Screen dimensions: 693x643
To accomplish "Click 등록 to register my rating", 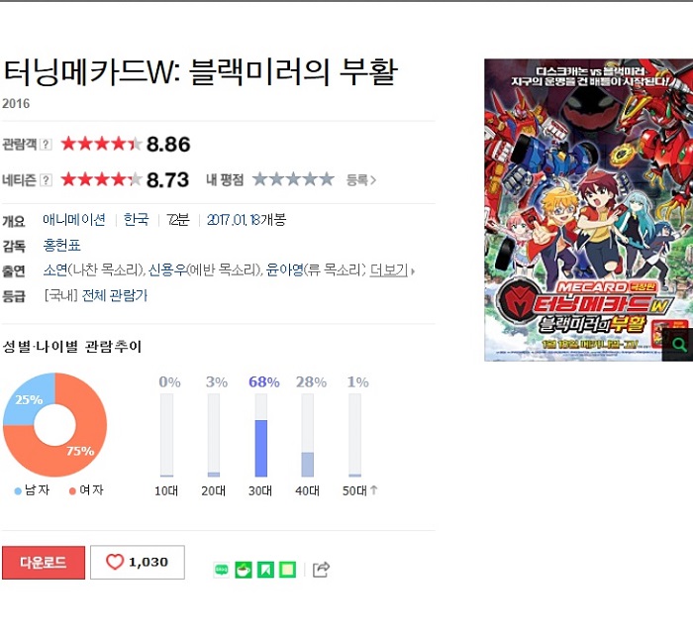I will coord(360,180).
